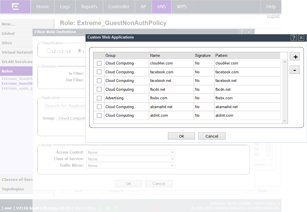Select Roles in the sidebar
Viewport: 307px width, 212px height.
(x=17, y=71)
